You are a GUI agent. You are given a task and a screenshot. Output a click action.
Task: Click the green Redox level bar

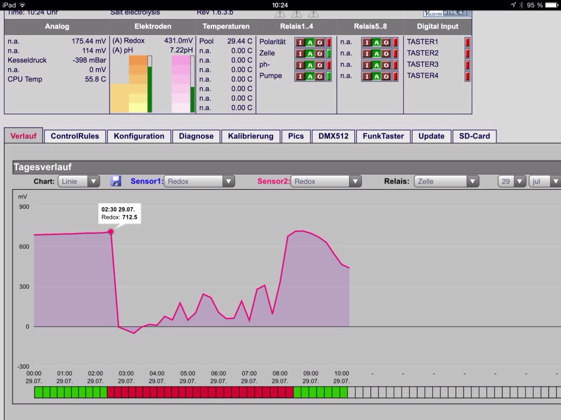click(x=150, y=89)
